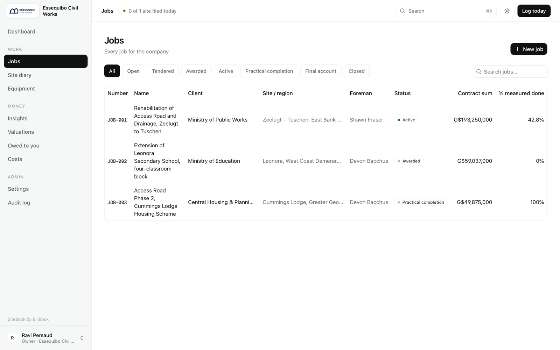The width and height of the screenshot is (560, 350).
Task: Click the Number column header
Action: [118, 93]
